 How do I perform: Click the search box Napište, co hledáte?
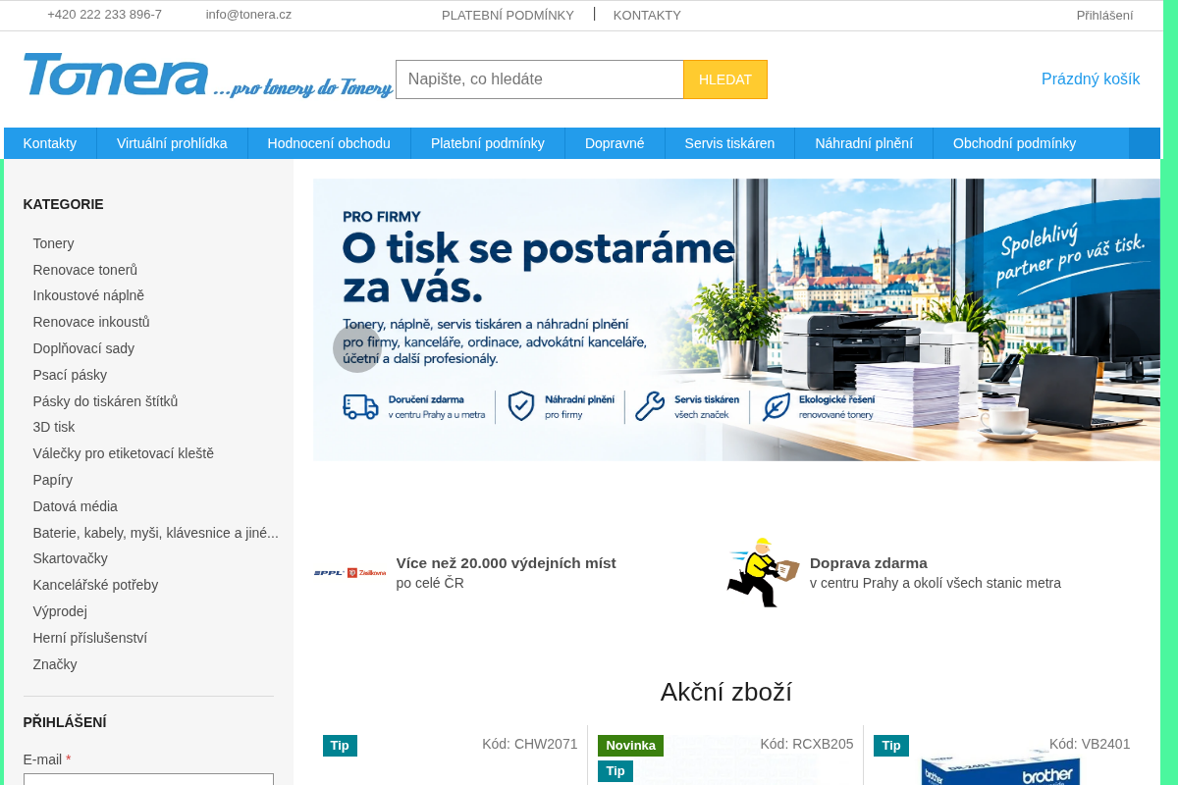pyautogui.click(x=540, y=79)
